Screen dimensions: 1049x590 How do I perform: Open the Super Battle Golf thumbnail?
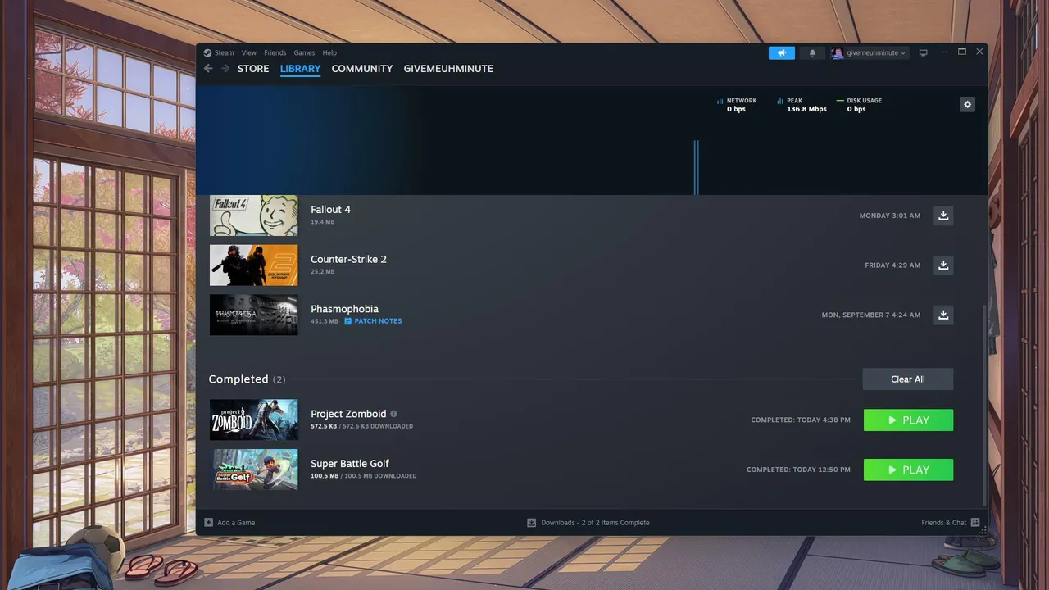coord(254,470)
